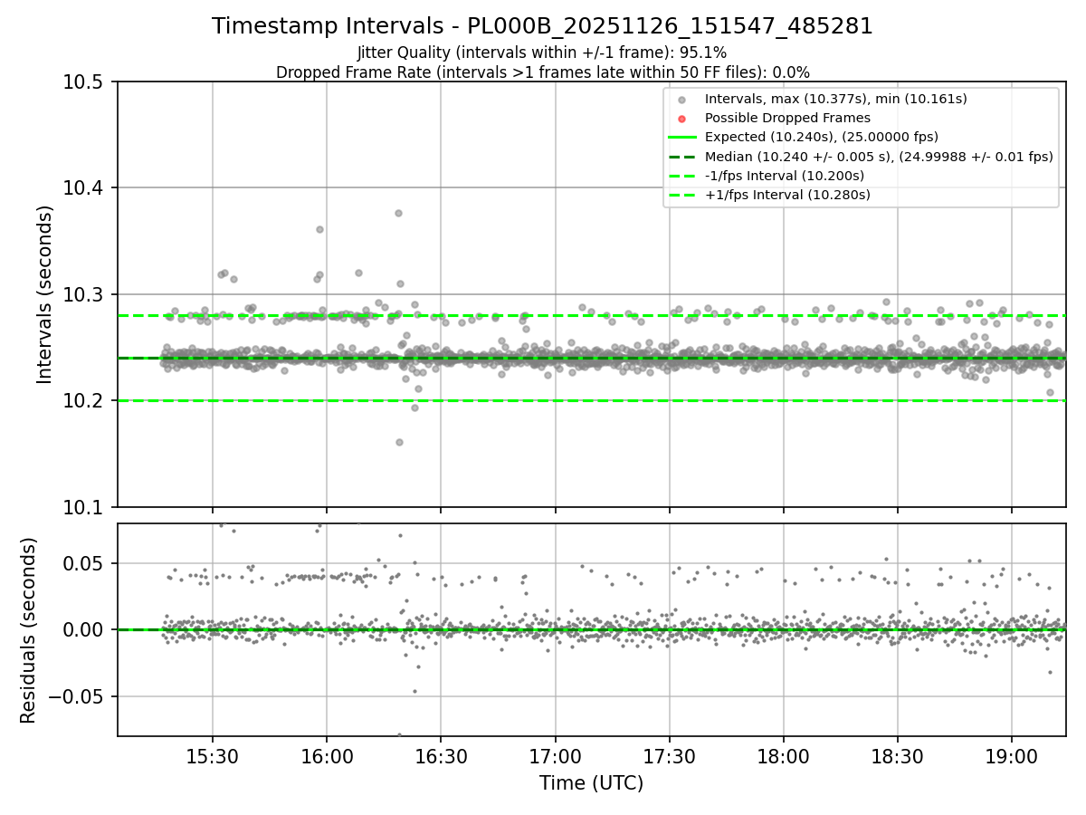Click the 15:30 time tick label
The width and height of the screenshot is (1086, 815).
(x=213, y=757)
